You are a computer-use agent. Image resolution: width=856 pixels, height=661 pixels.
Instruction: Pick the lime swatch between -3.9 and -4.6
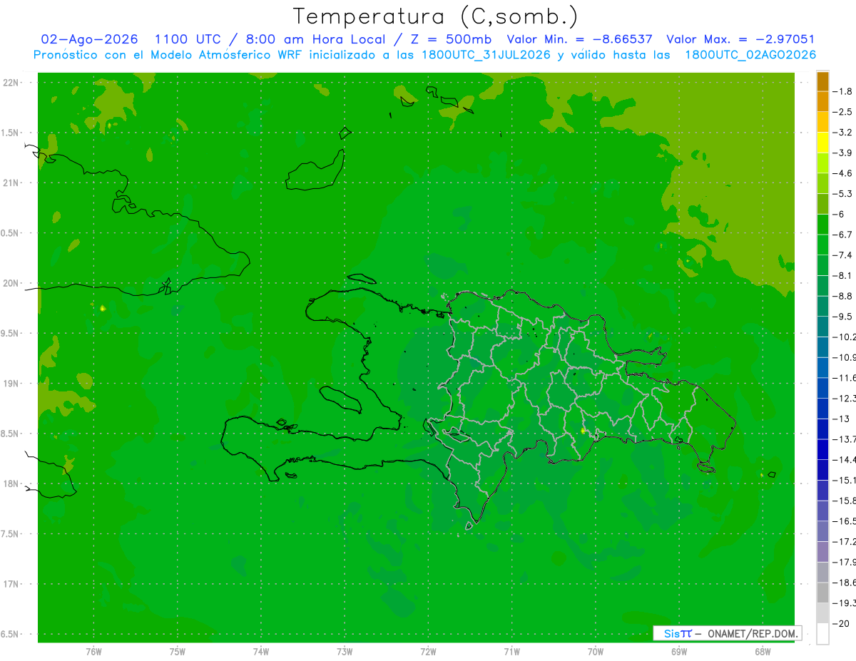(x=822, y=163)
